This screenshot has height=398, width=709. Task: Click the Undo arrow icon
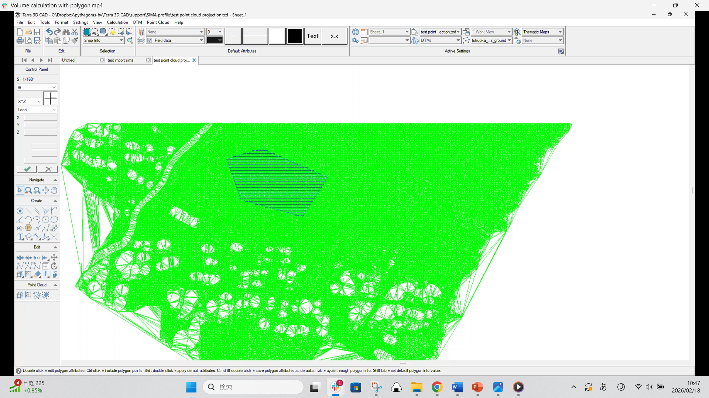coord(49,32)
